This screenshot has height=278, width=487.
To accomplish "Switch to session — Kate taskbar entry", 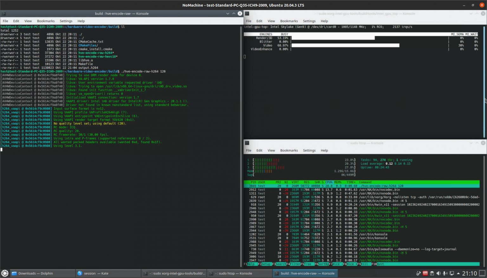I will click(108, 273).
